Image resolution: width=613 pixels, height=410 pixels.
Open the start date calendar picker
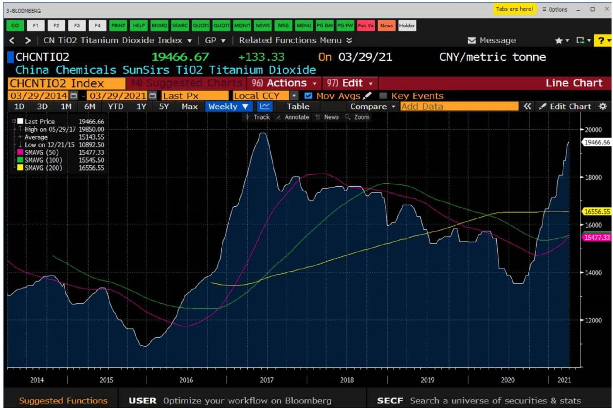click(74, 96)
